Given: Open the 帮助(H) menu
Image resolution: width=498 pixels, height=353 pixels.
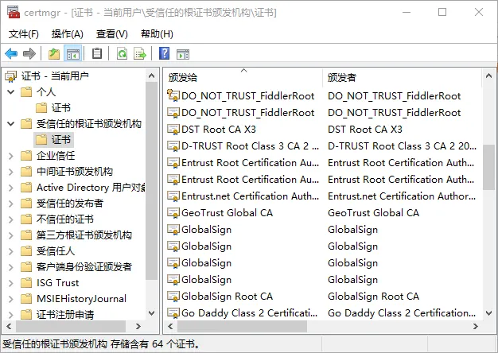Looking at the screenshot, I should click(x=157, y=34).
